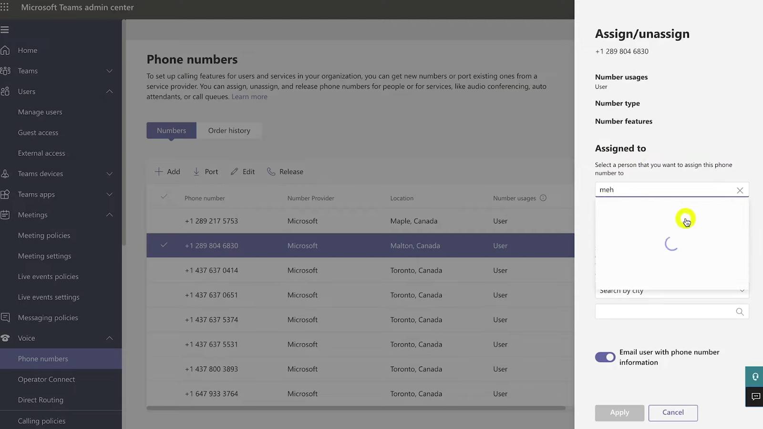Collapse the Voice section chevron

point(109,338)
